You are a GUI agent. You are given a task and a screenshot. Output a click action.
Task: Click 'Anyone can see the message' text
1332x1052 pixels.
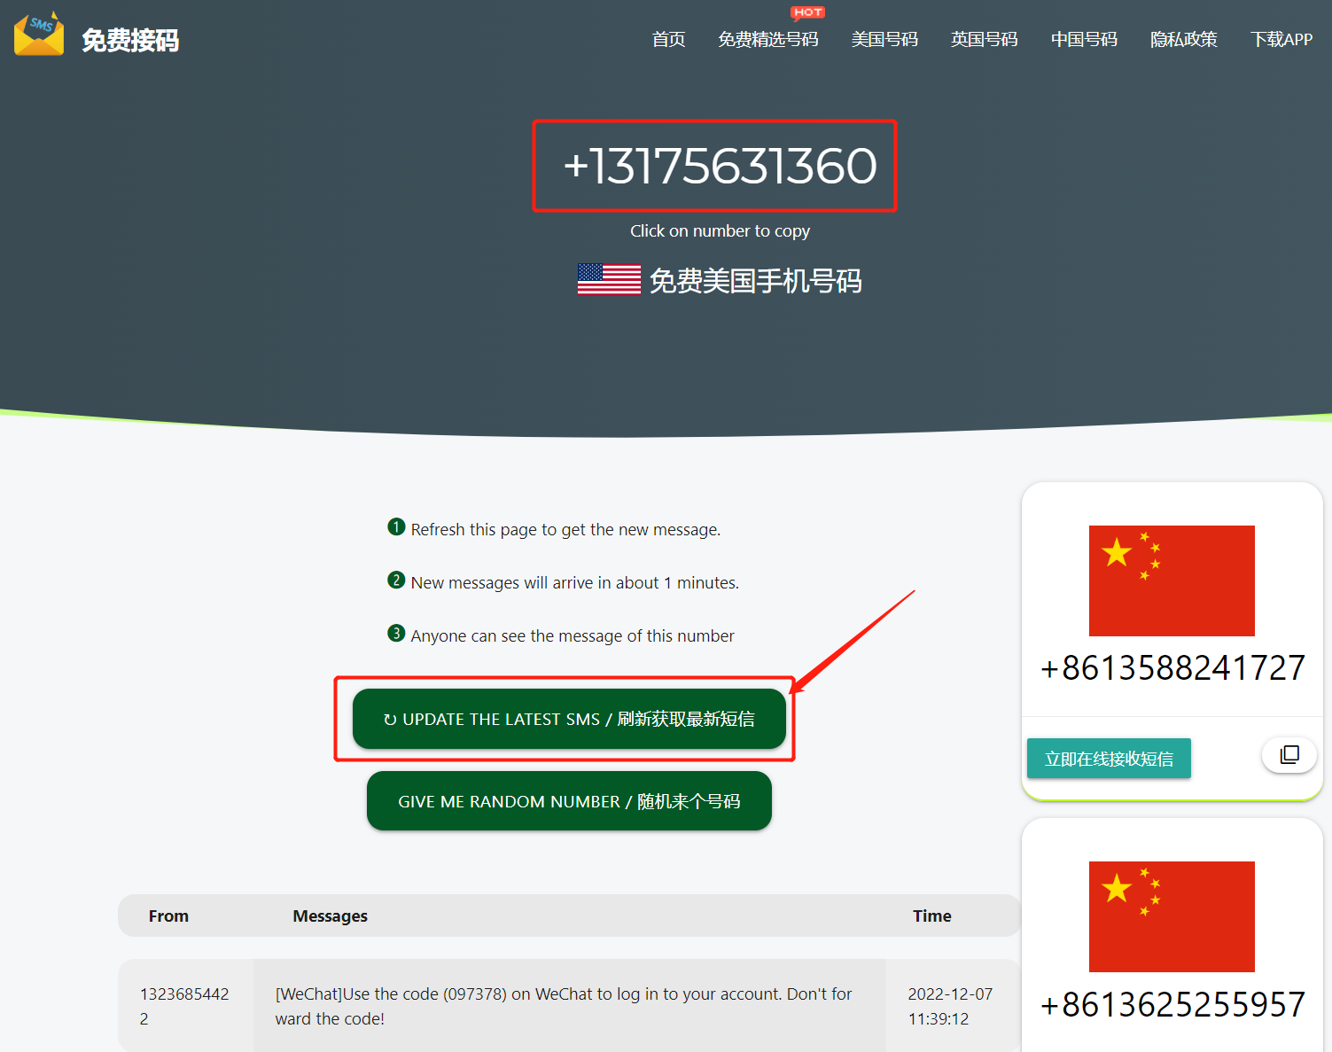pyautogui.click(x=573, y=636)
